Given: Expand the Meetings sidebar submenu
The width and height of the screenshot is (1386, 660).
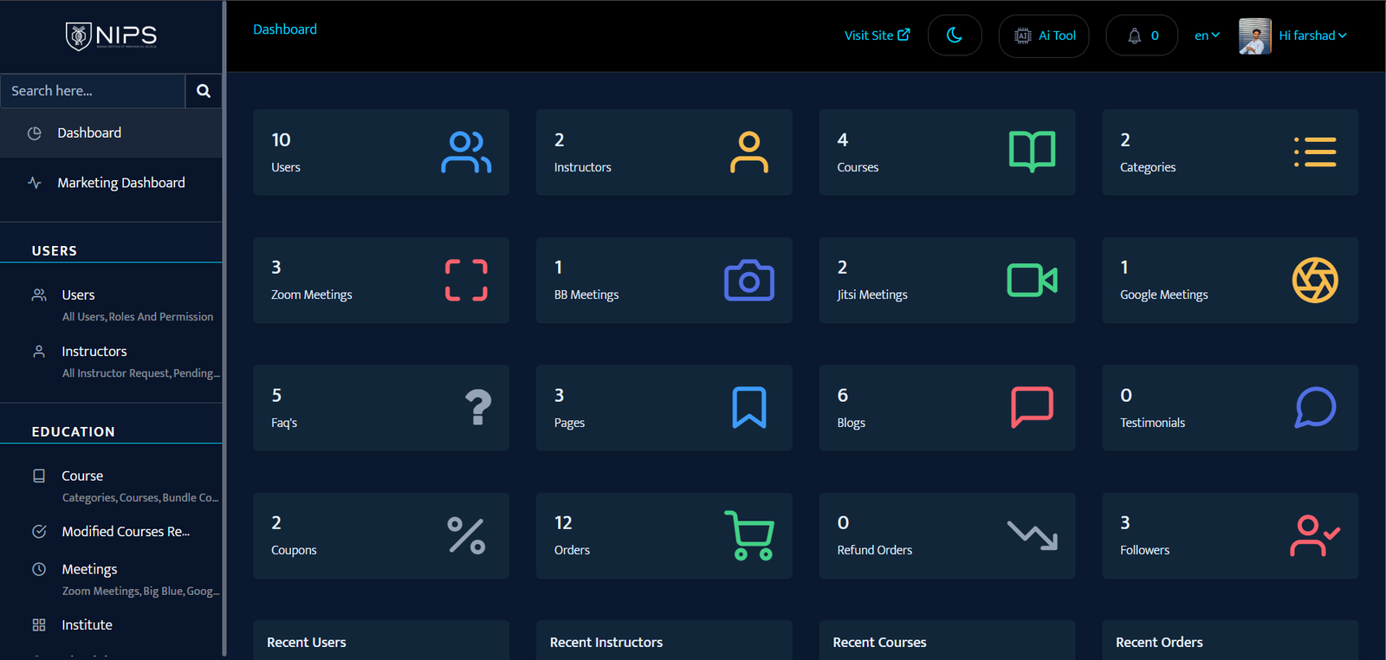Looking at the screenshot, I should tap(89, 570).
